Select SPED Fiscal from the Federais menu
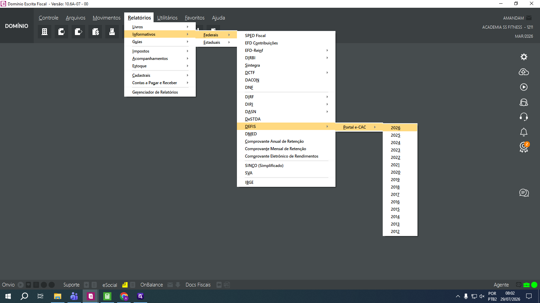This screenshot has width=540, height=303. [286, 36]
